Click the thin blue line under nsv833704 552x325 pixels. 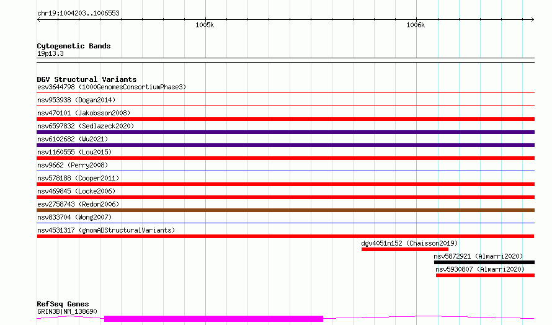[x=285, y=223]
